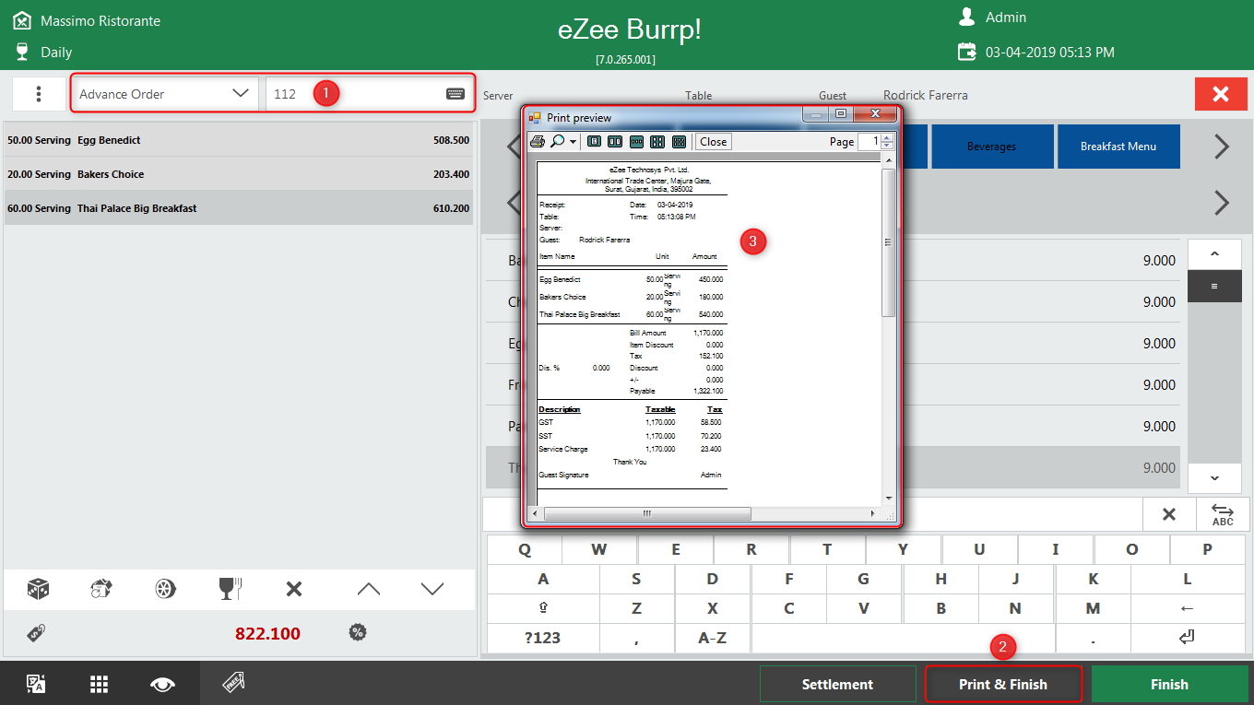The image size is (1254, 705).
Task: Click Print preview horizontal scrollbar thumb
Action: click(x=646, y=513)
